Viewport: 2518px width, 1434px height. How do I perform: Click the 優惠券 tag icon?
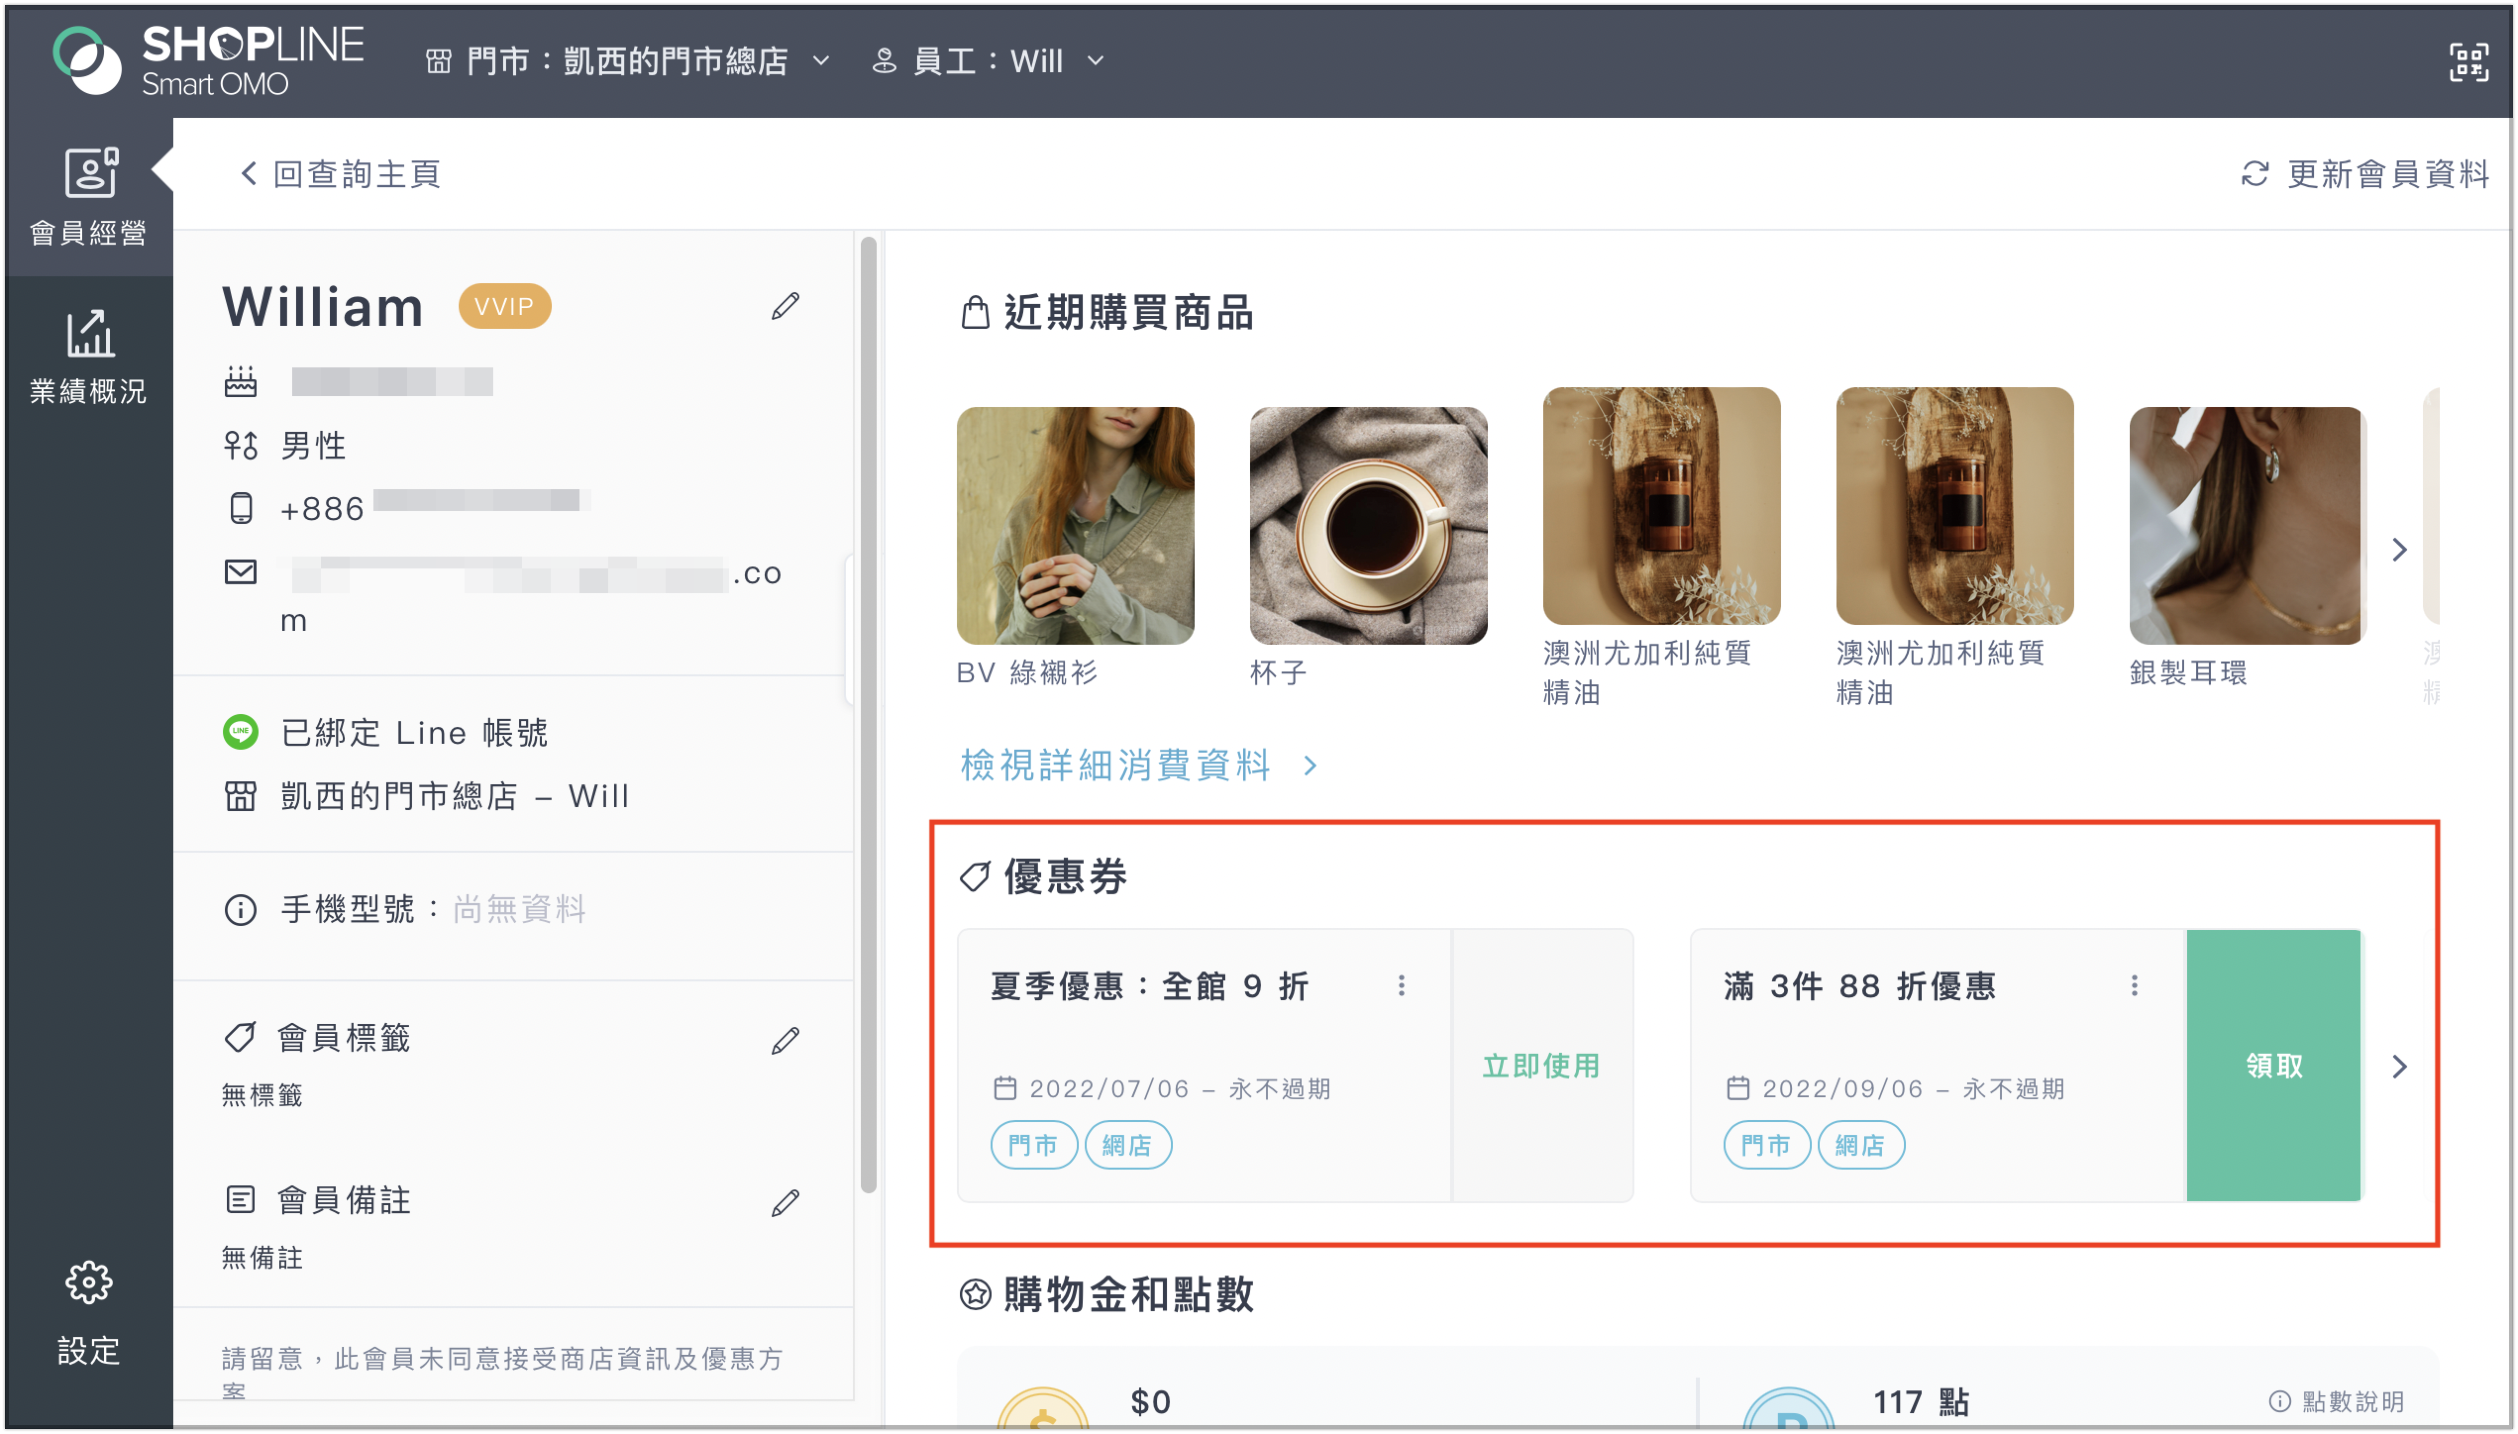click(x=974, y=875)
